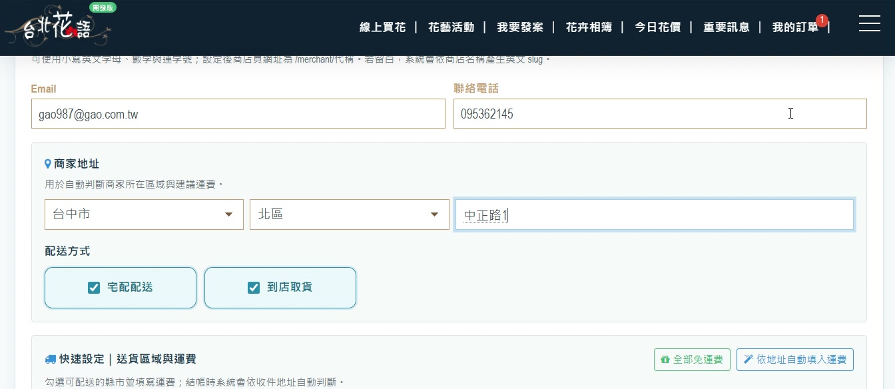Toggle the 宅配配送 checkbox
This screenshot has height=389, width=895.
[x=94, y=288]
